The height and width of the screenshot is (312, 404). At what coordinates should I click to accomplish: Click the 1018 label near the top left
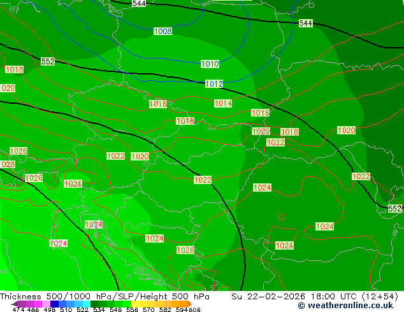(14, 69)
